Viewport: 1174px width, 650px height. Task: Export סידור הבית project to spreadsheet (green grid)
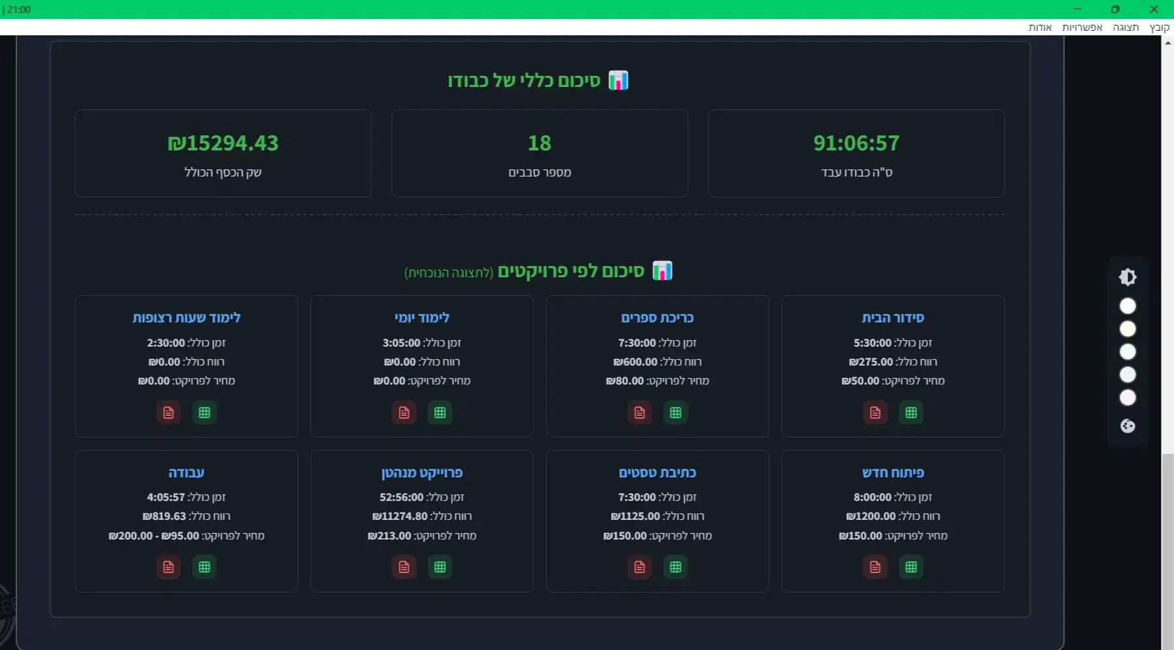pos(911,413)
